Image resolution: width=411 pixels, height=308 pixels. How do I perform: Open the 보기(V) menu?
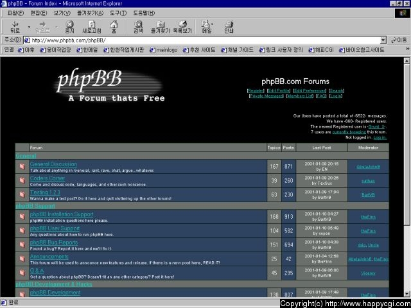[x=62, y=13]
